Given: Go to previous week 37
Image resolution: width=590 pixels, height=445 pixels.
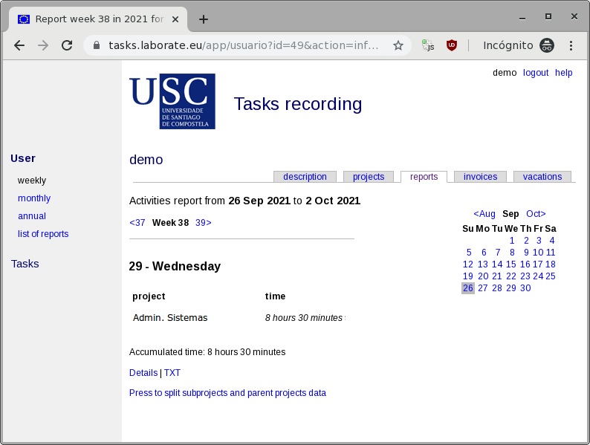Looking at the screenshot, I should click(x=137, y=222).
